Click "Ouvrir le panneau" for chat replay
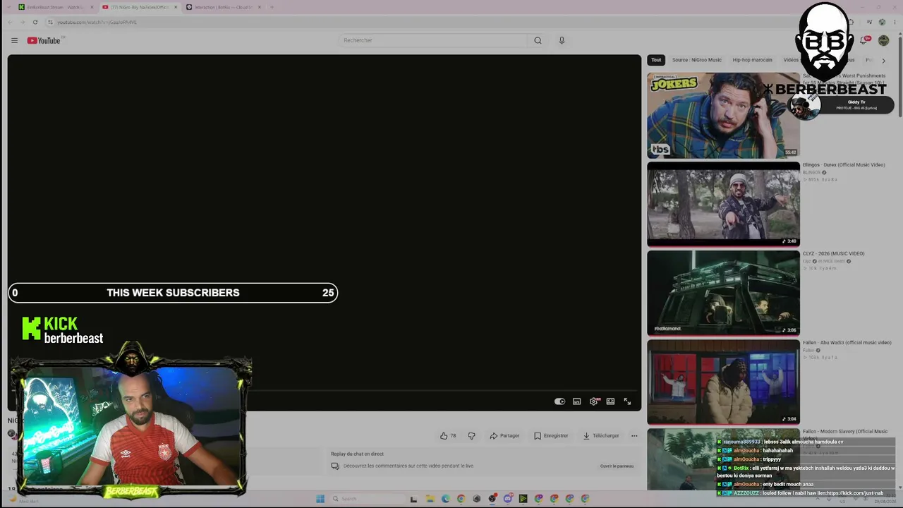The image size is (903, 508). (617, 466)
